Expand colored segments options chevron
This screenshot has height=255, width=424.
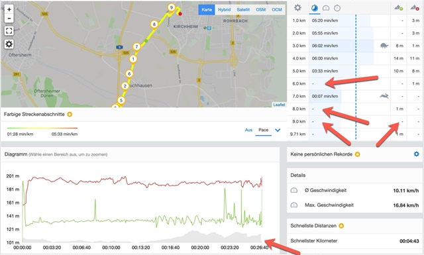(x=278, y=130)
